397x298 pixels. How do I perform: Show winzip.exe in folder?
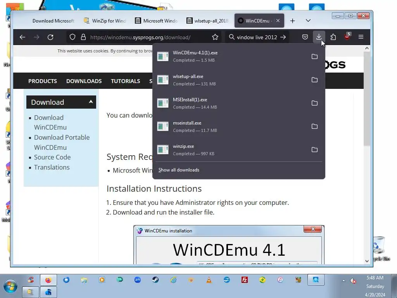(x=314, y=150)
